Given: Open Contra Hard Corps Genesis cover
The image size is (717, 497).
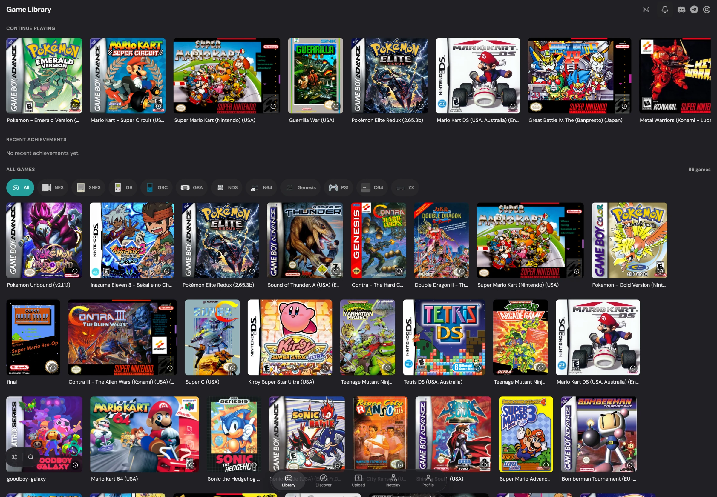Looking at the screenshot, I should (379, 240).
